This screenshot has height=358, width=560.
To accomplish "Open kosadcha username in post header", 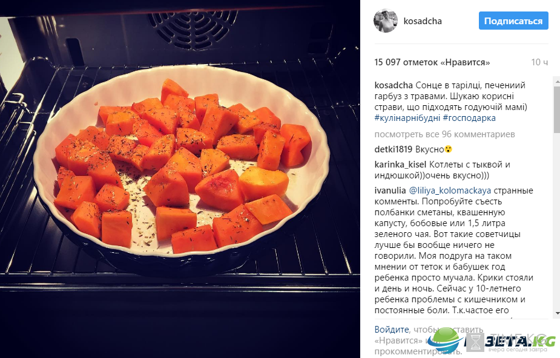I will 423,21.
